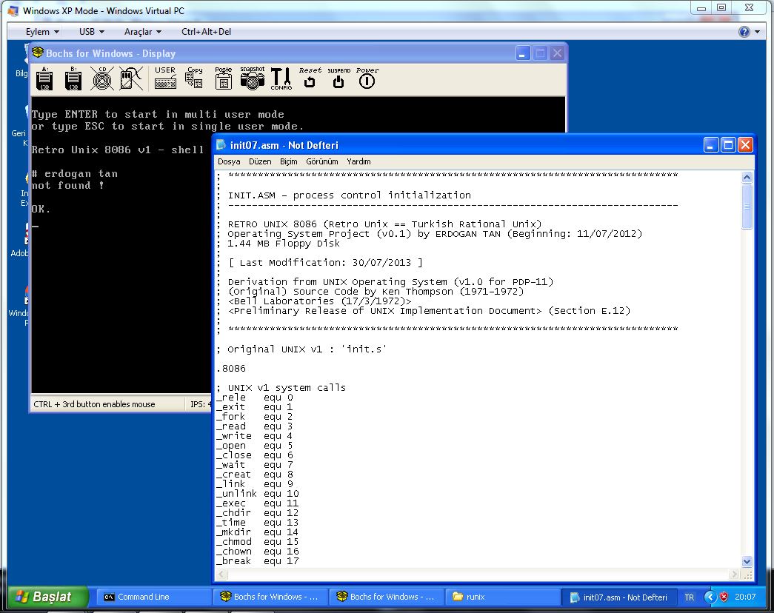The height and width of the screenshot is (613, 774).
Task: Click the Bochs Reset icon
Action: click(x=310, y=78)
